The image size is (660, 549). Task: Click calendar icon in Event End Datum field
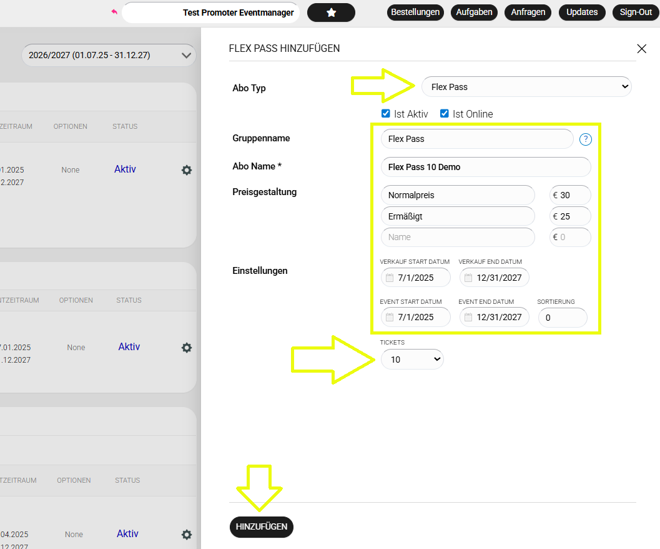click(x=468, y=318)
